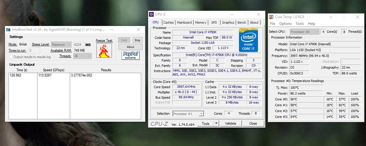Switch to the Bench tab
Viewport: 366px width, 146px height.
(x=242, y=22)
